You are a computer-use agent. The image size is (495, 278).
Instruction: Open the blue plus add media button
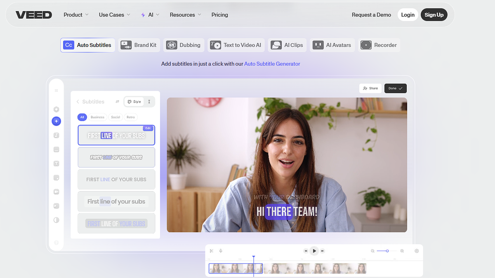coord(56,121)
